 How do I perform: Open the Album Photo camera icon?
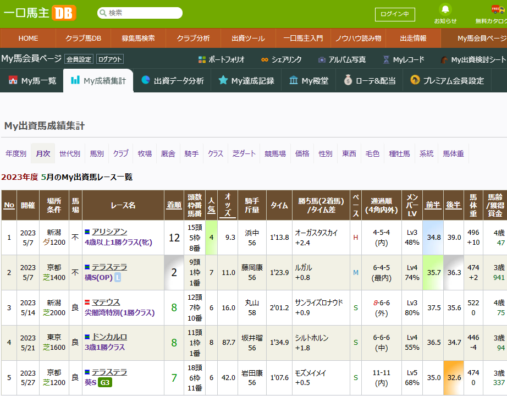click(x=322, y=59)
